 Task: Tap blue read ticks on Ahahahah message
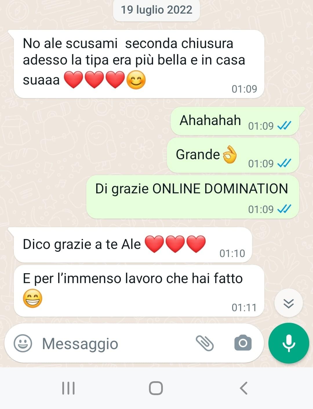pos(284,126)
